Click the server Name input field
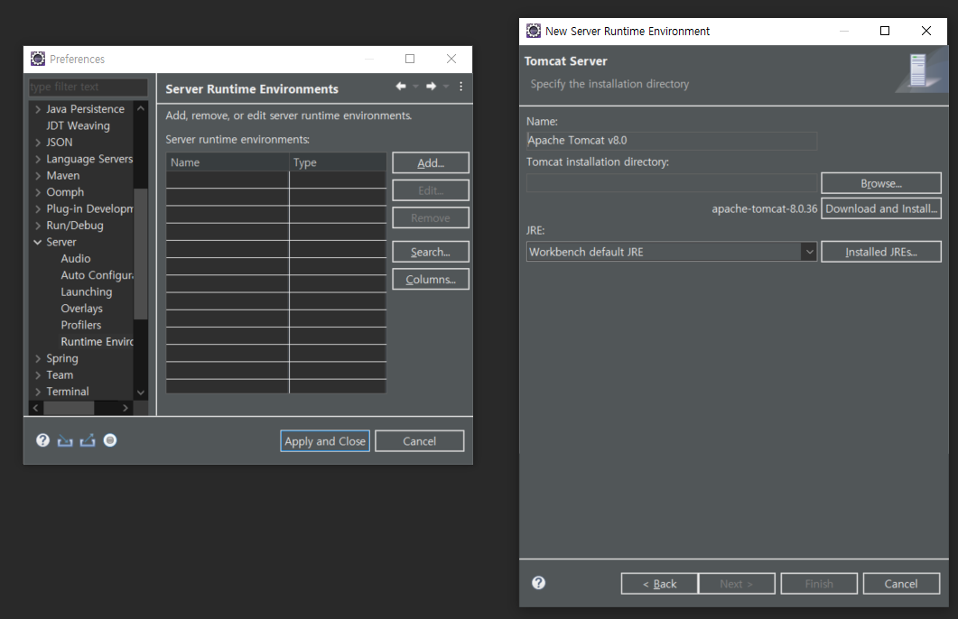This screenshot has height=619, width=958. tap(672, 141)
